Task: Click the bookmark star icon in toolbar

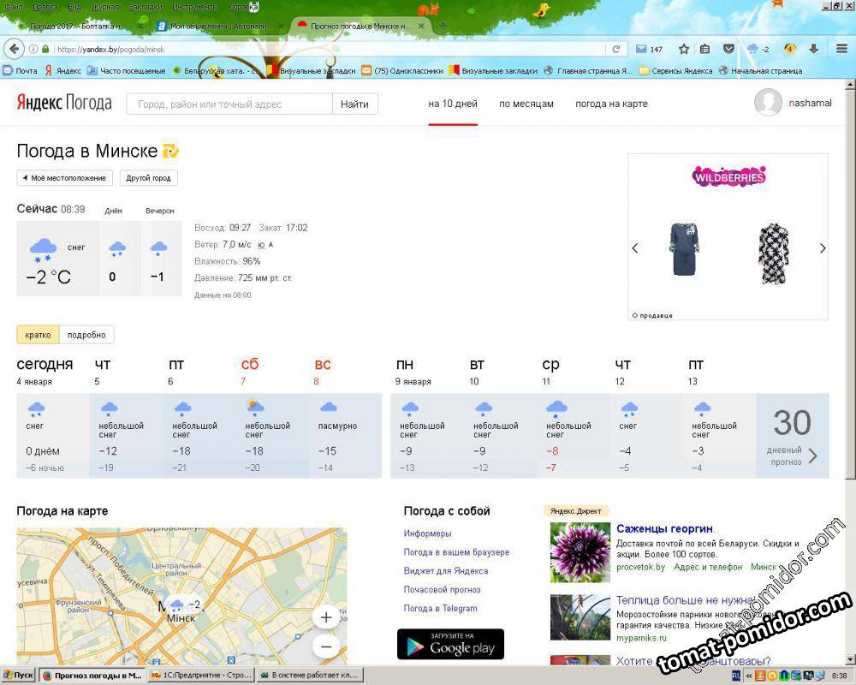Action: (684, 49)
